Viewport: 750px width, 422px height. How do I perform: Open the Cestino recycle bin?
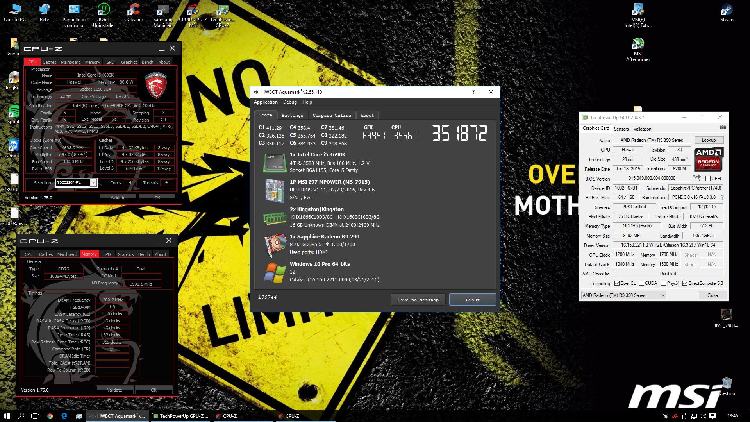click(x=727, y=386)
